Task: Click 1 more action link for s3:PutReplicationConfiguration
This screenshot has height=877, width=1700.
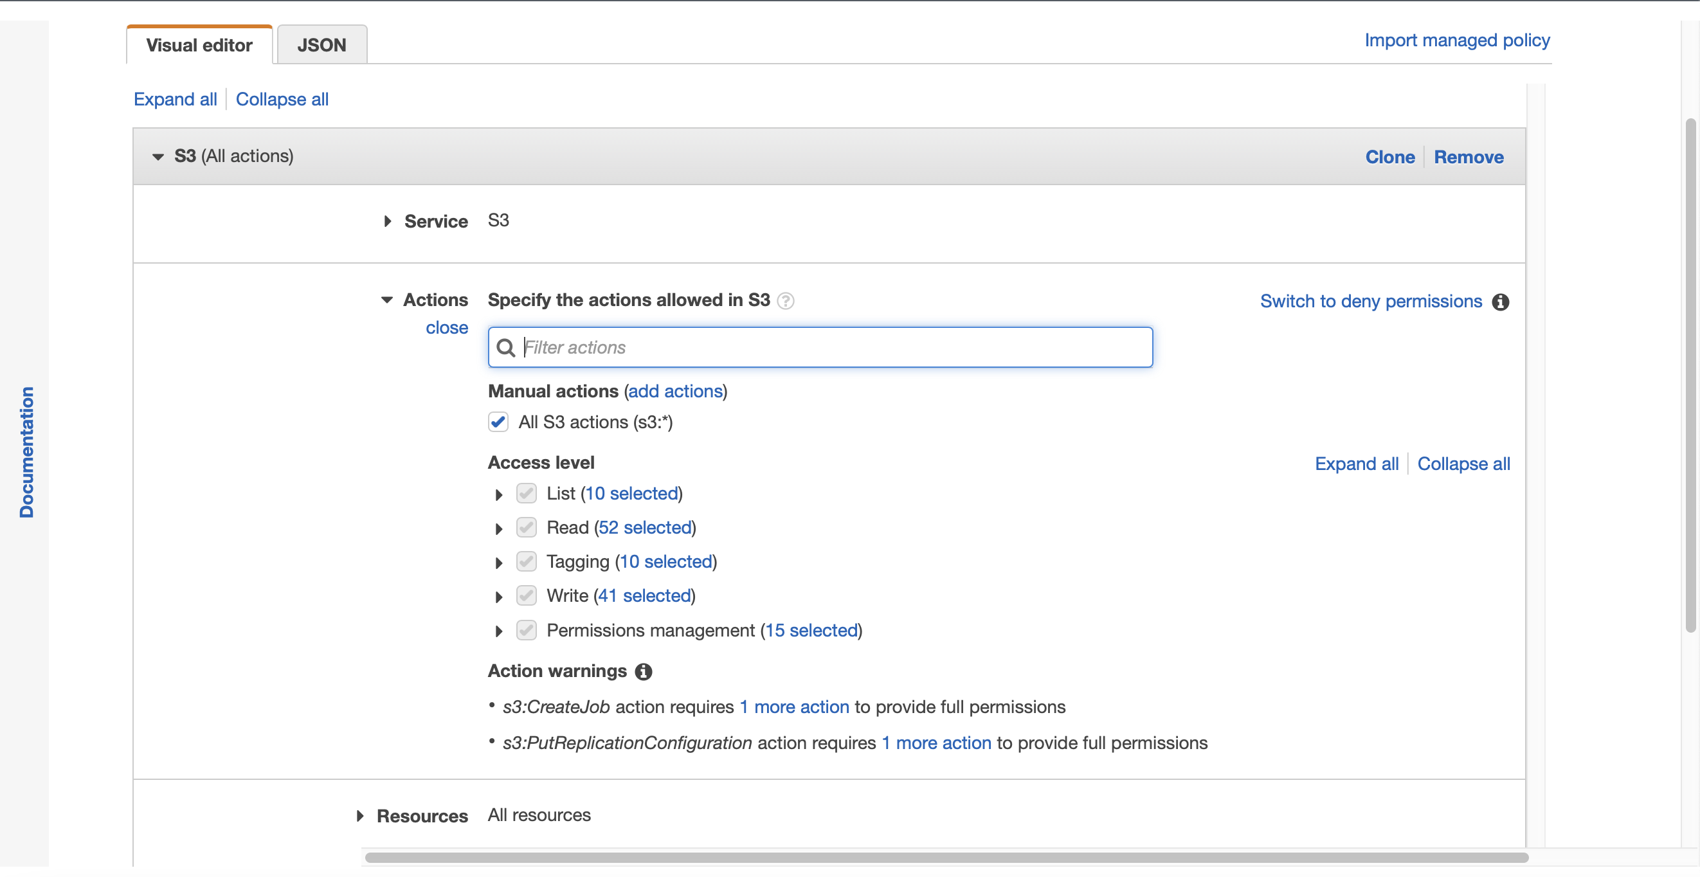Action: point(936,743)
